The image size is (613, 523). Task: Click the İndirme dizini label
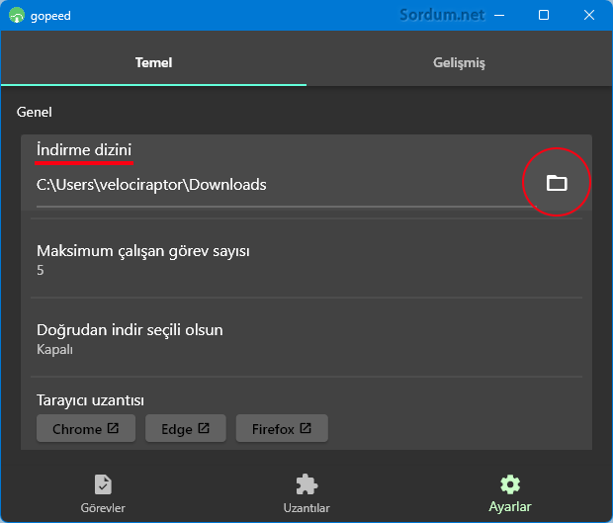[x=84, y=149]
